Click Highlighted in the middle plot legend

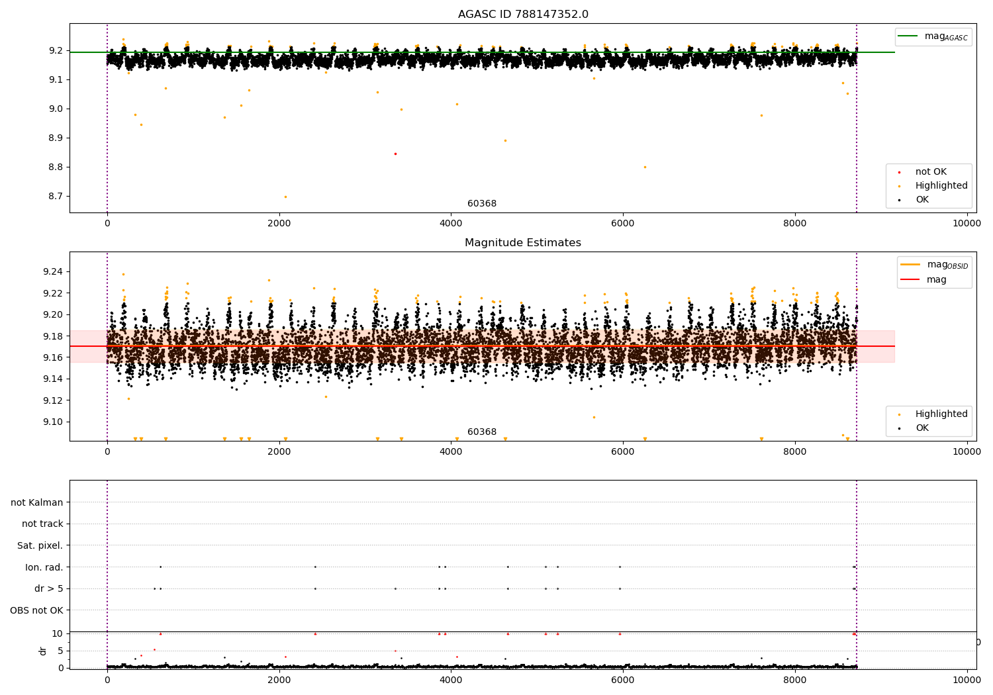(941, 414)
